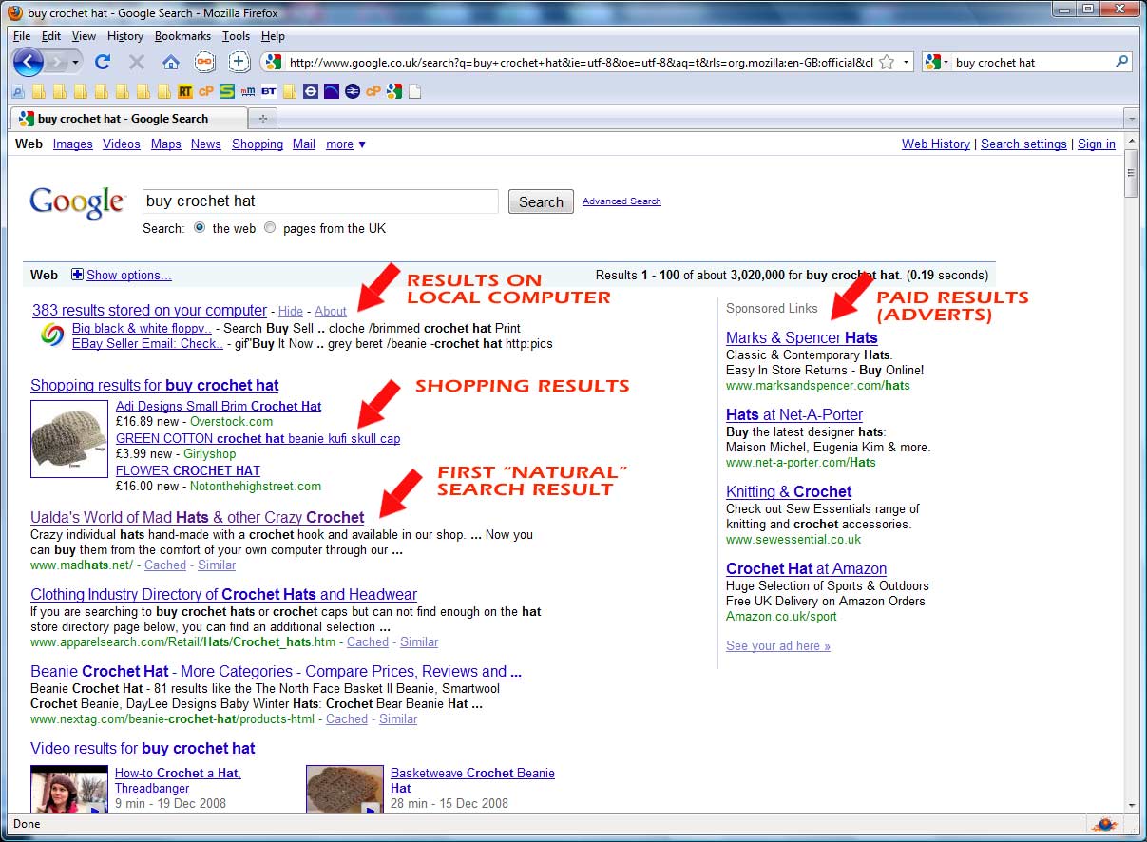1147x842 pixels.
Task: Click the vertical scrollbar thumb
Action: 1131,173
